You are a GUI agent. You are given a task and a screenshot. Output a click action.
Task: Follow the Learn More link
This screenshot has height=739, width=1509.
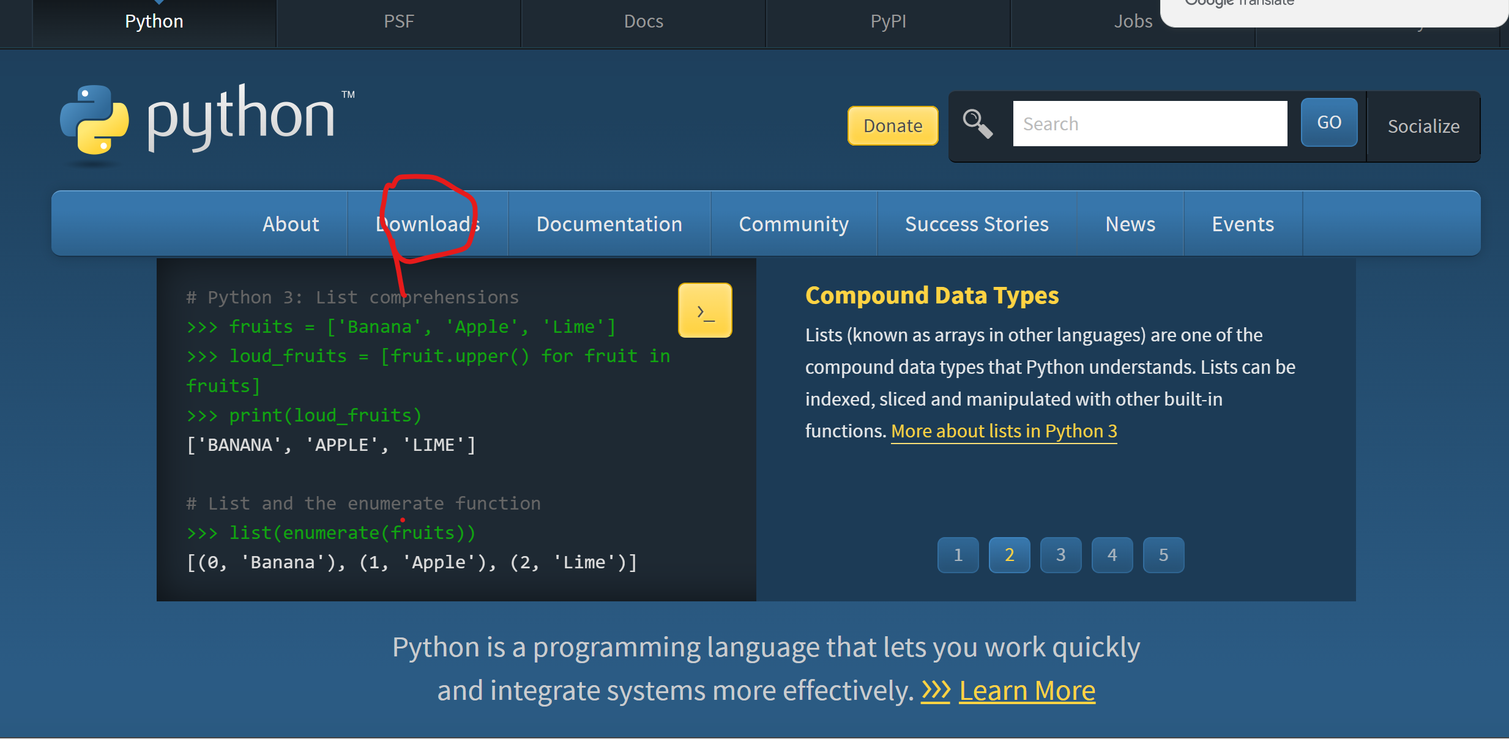[x=1027, y=691]
